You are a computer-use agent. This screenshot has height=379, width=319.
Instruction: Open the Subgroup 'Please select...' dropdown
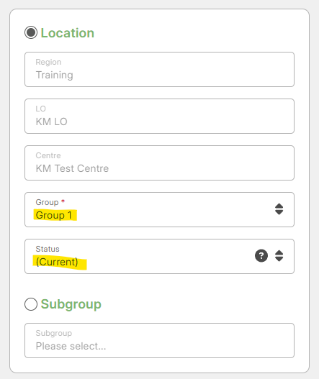coord(160,341)
